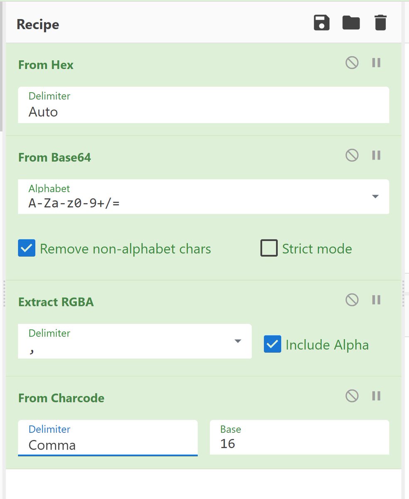
Task: Set breakpoint on From Base64 operation
Action: pos(376,156)
